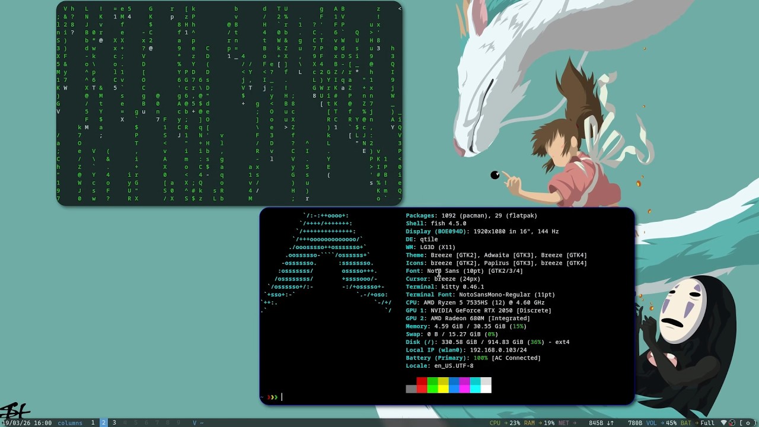759x427 pixels.
Task: Click the green color block in fetch output
Action: click(x=432, y=385)
